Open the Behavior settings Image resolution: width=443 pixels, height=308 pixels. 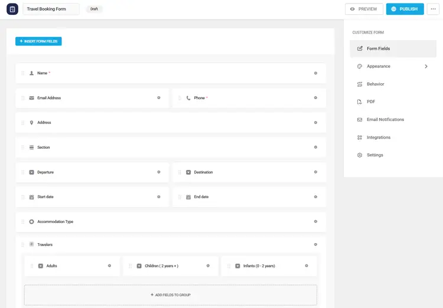point(393,84)
